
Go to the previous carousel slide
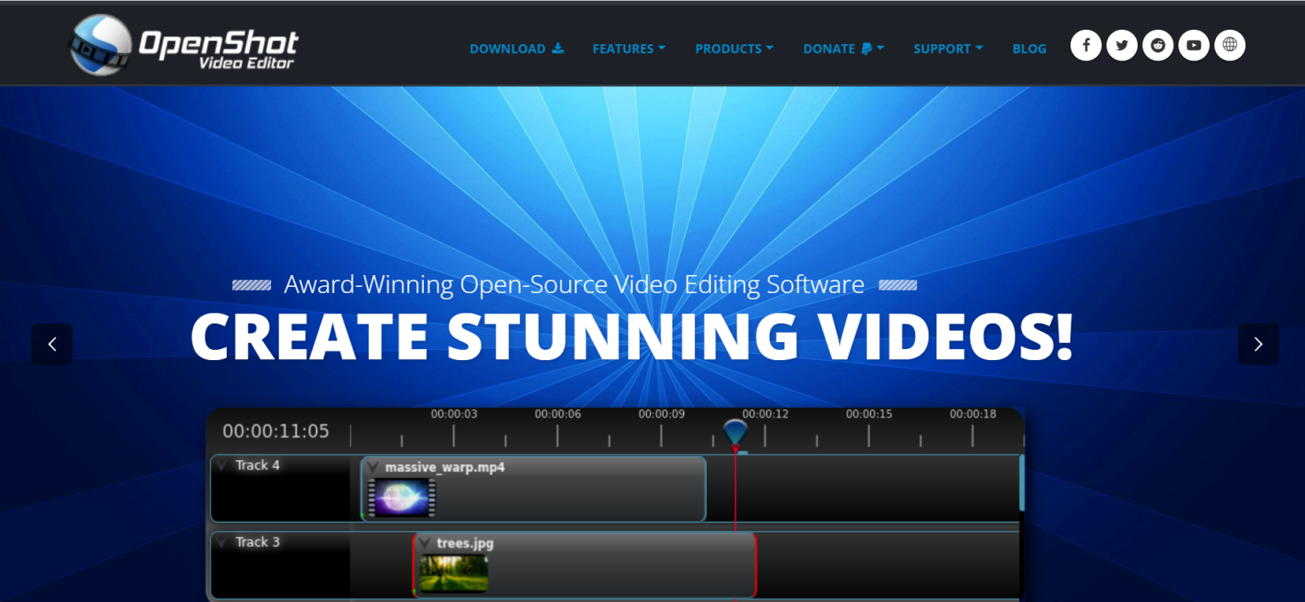coord(52,344)
